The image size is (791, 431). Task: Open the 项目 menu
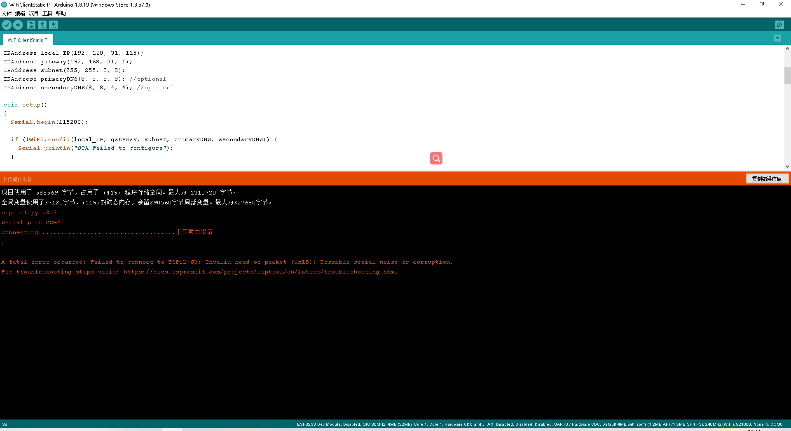tap(34, 13)
